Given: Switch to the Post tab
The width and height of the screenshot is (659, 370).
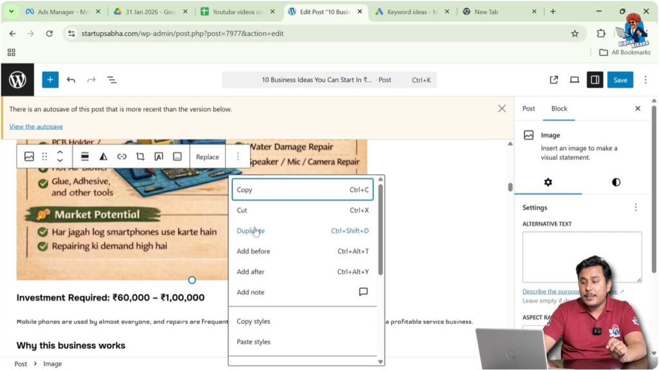Looking at the screenshot, I should point(528,109).
